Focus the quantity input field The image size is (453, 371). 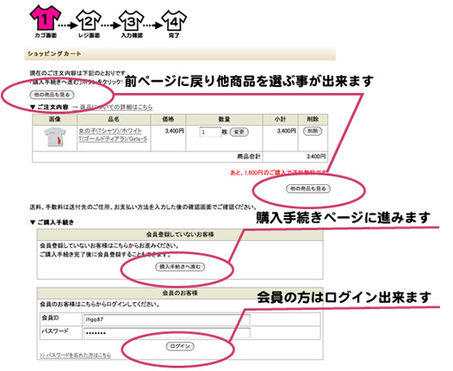(x=210, y=133)
